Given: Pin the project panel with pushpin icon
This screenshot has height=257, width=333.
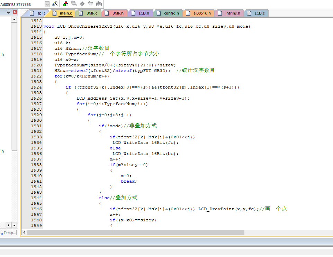Looking at the screenshot, I should (9, 12).
